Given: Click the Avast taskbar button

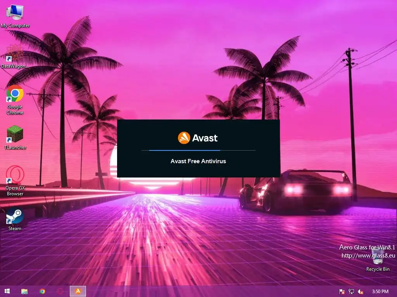Looking at the screenshot, I should click(x=78, y=291).
